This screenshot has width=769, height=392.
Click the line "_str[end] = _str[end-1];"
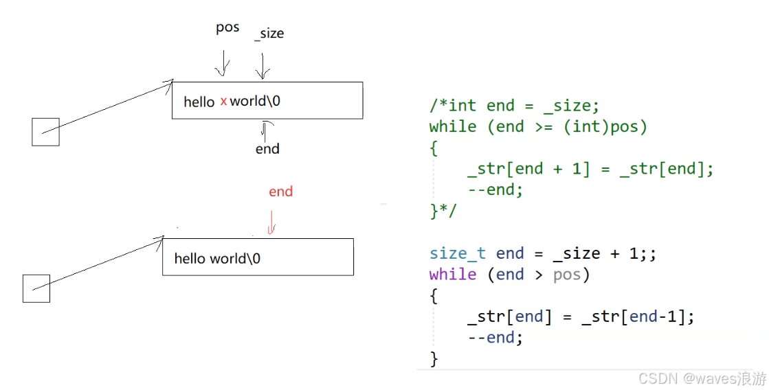(581, 317)
